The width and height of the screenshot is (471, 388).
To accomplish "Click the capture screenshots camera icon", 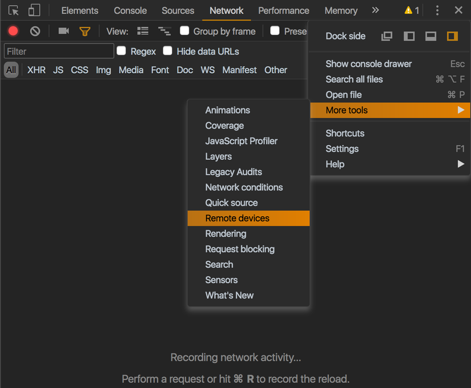I will point(63,31).
